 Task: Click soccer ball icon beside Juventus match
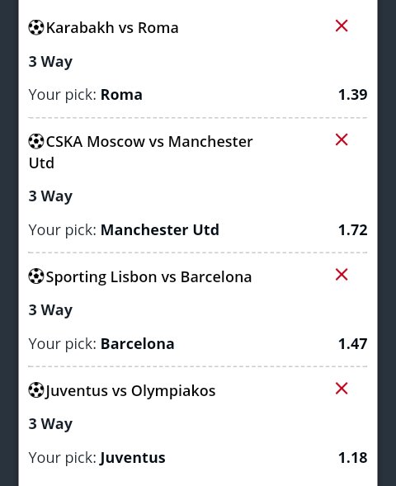[x=36, y=390]
